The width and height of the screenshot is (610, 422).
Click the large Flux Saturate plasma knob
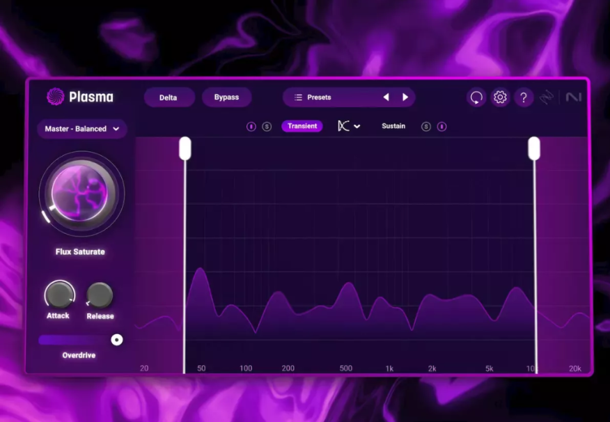[x=81, y=193]
